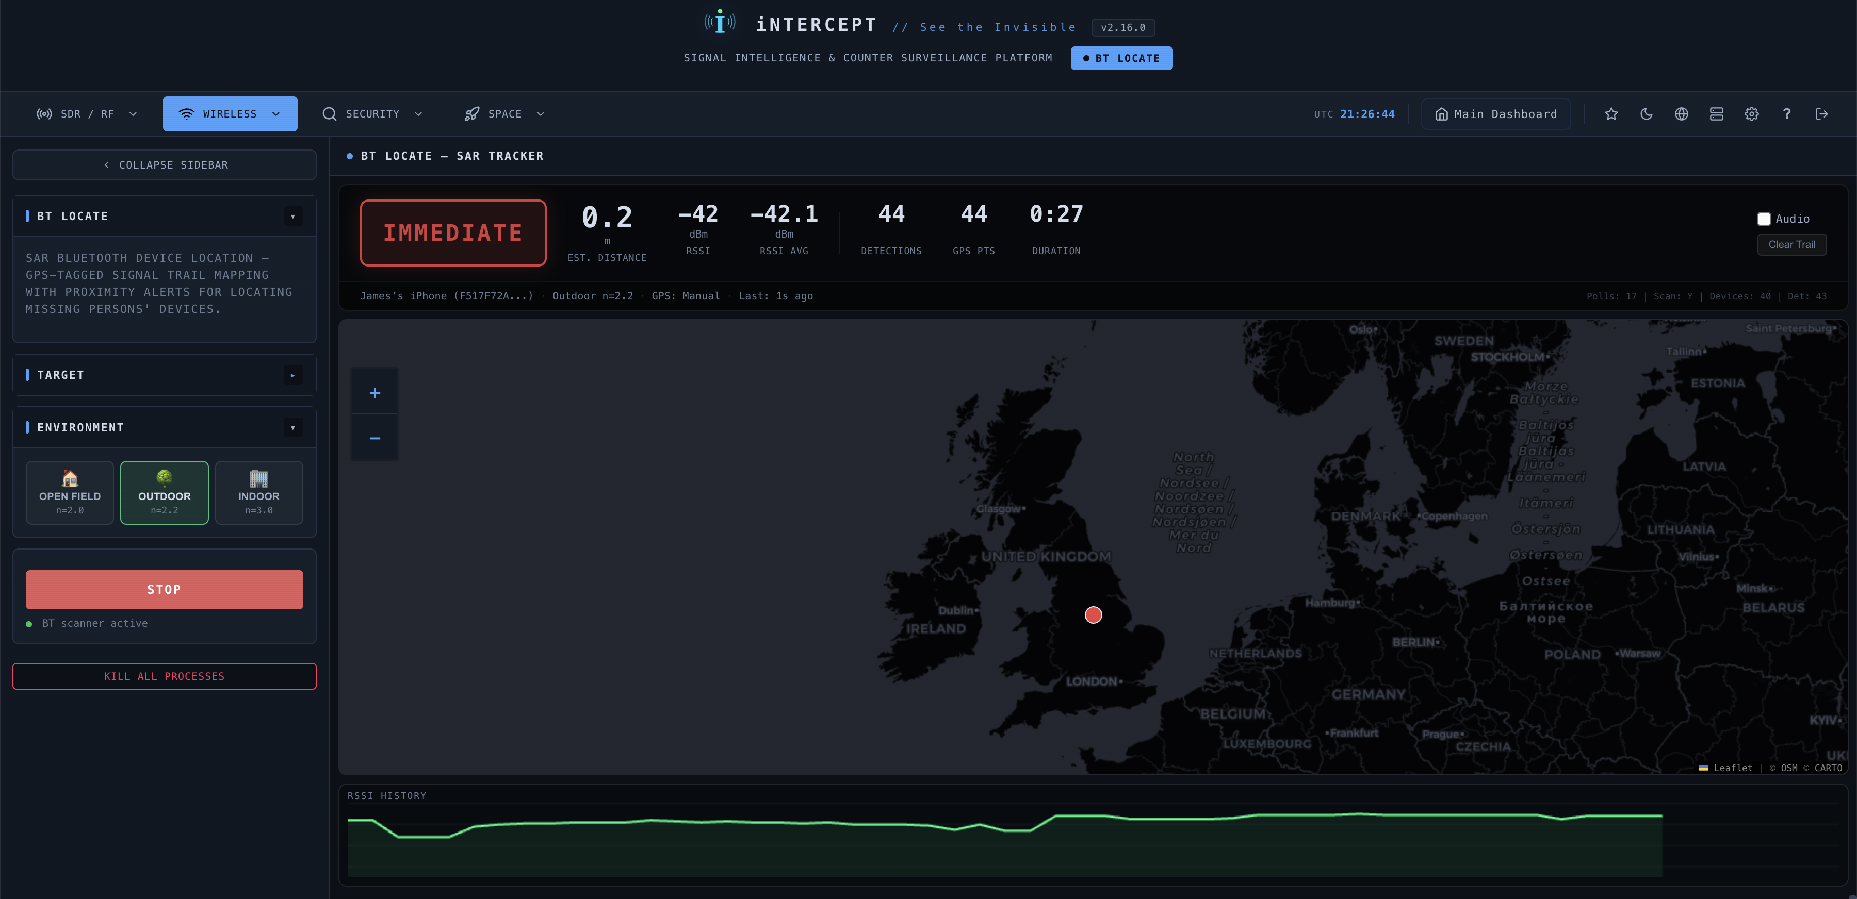Open the settings gear icon
Screen dimensions: 1857x899
point(1752,114)
